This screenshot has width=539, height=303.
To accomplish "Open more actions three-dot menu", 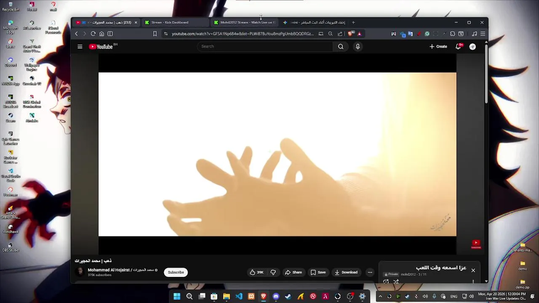I will coord(370,272).
